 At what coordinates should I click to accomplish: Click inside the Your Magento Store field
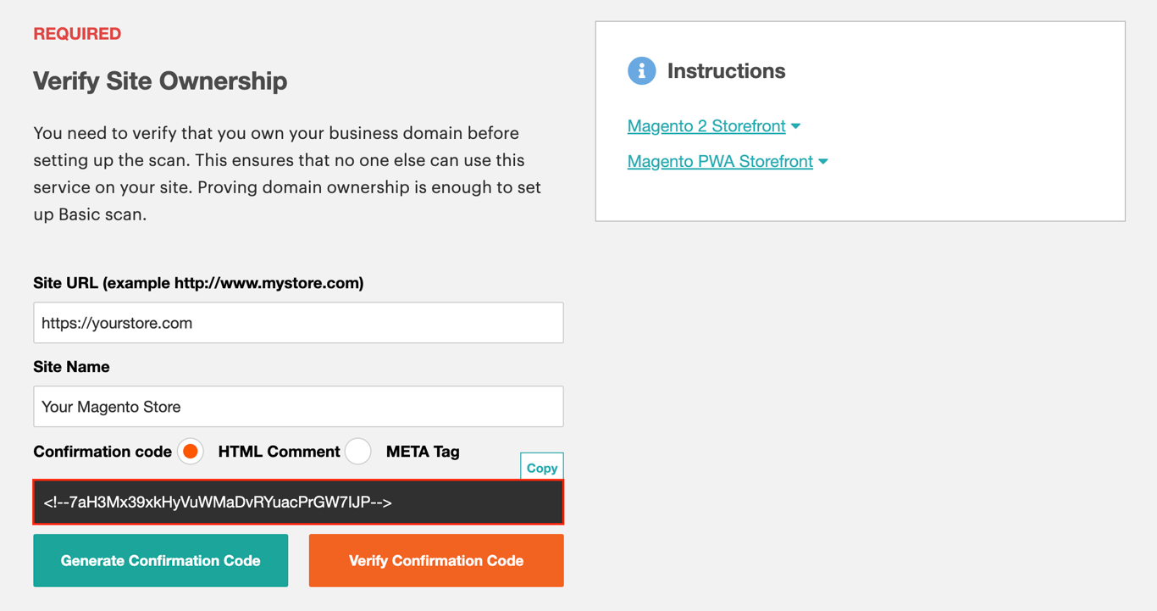(298, 407)
